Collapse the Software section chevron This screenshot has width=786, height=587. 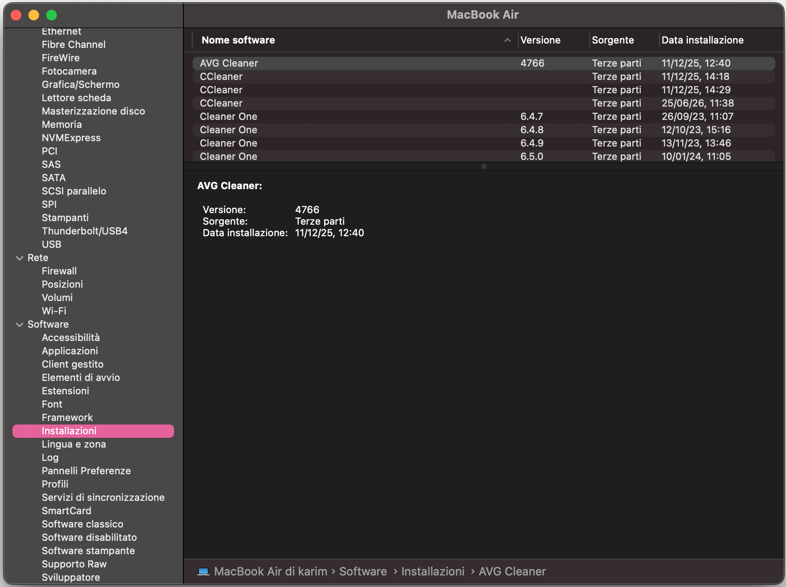pyautogui.click(x=20, y=325)
